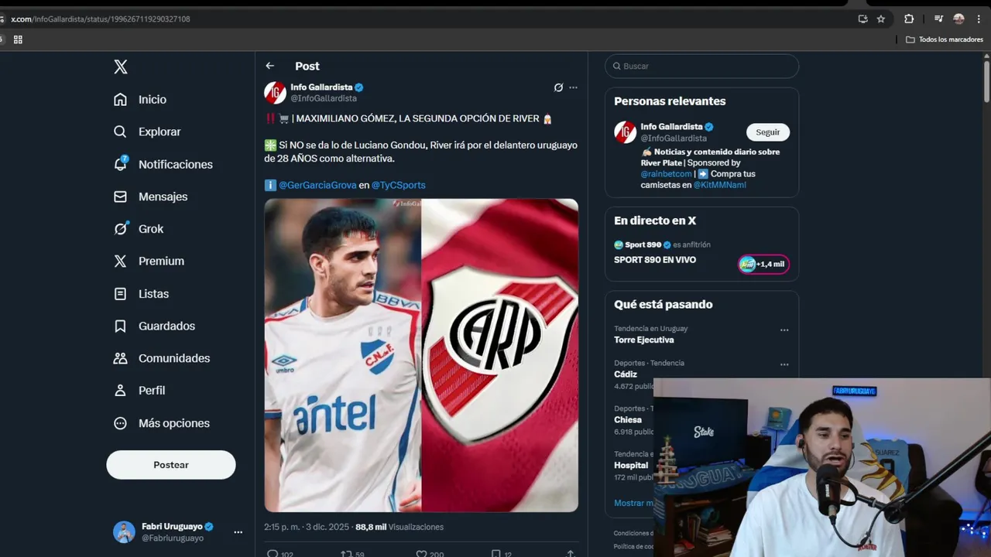This screenshot has width=991, height=557.
Task: Click the +1,4 mil listeners badge
Action: [x=763, y=264]
